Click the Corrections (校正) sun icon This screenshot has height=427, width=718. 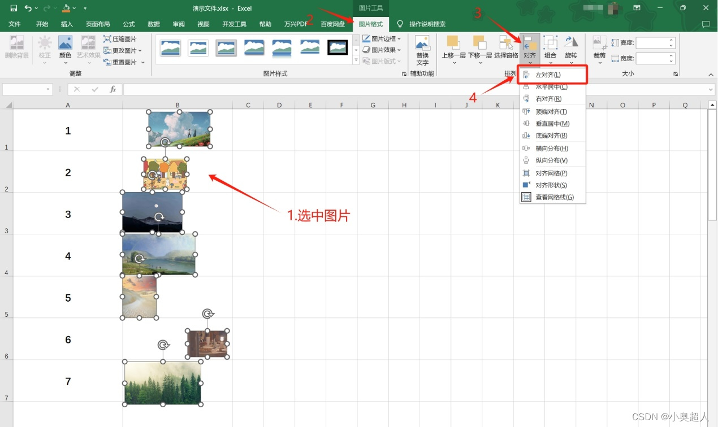click(45, 43)
